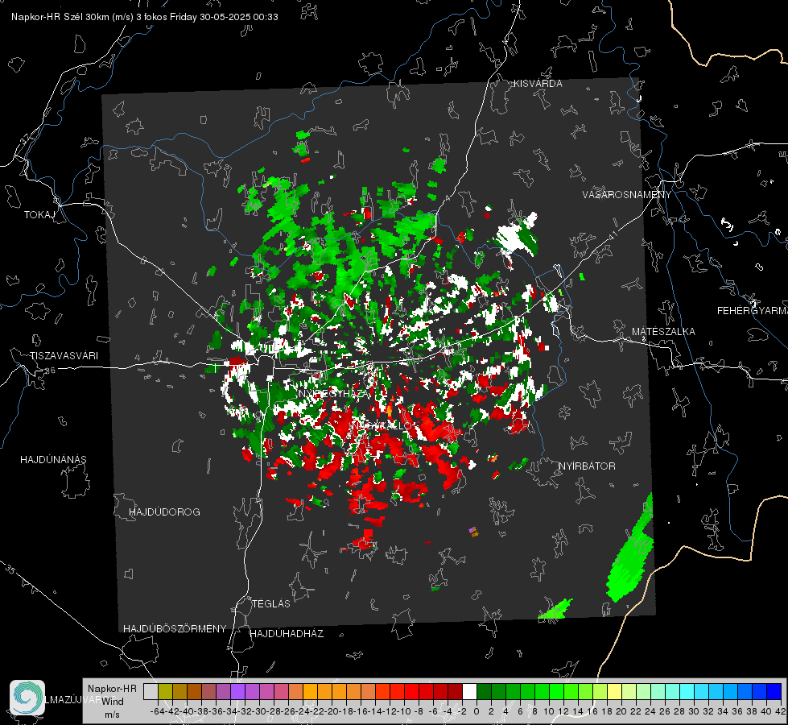Pick the white zero-velocity legend swatch
This screenshot has height=725, width=788.
(x=469, y=691)
